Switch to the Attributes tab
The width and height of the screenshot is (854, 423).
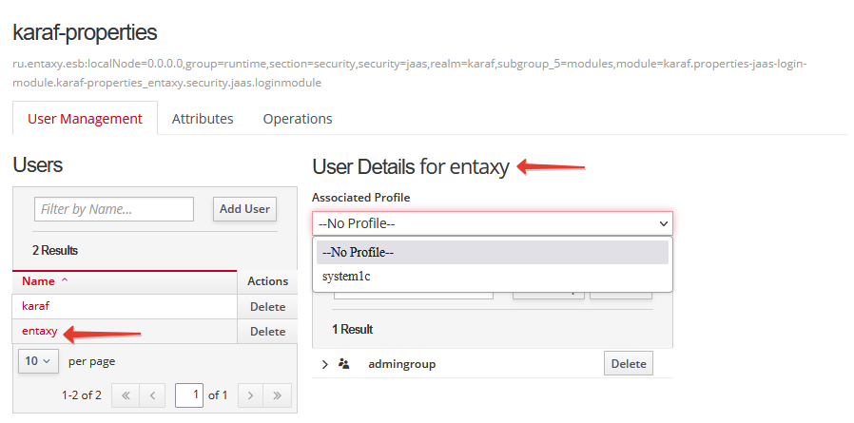click(202, 119)
